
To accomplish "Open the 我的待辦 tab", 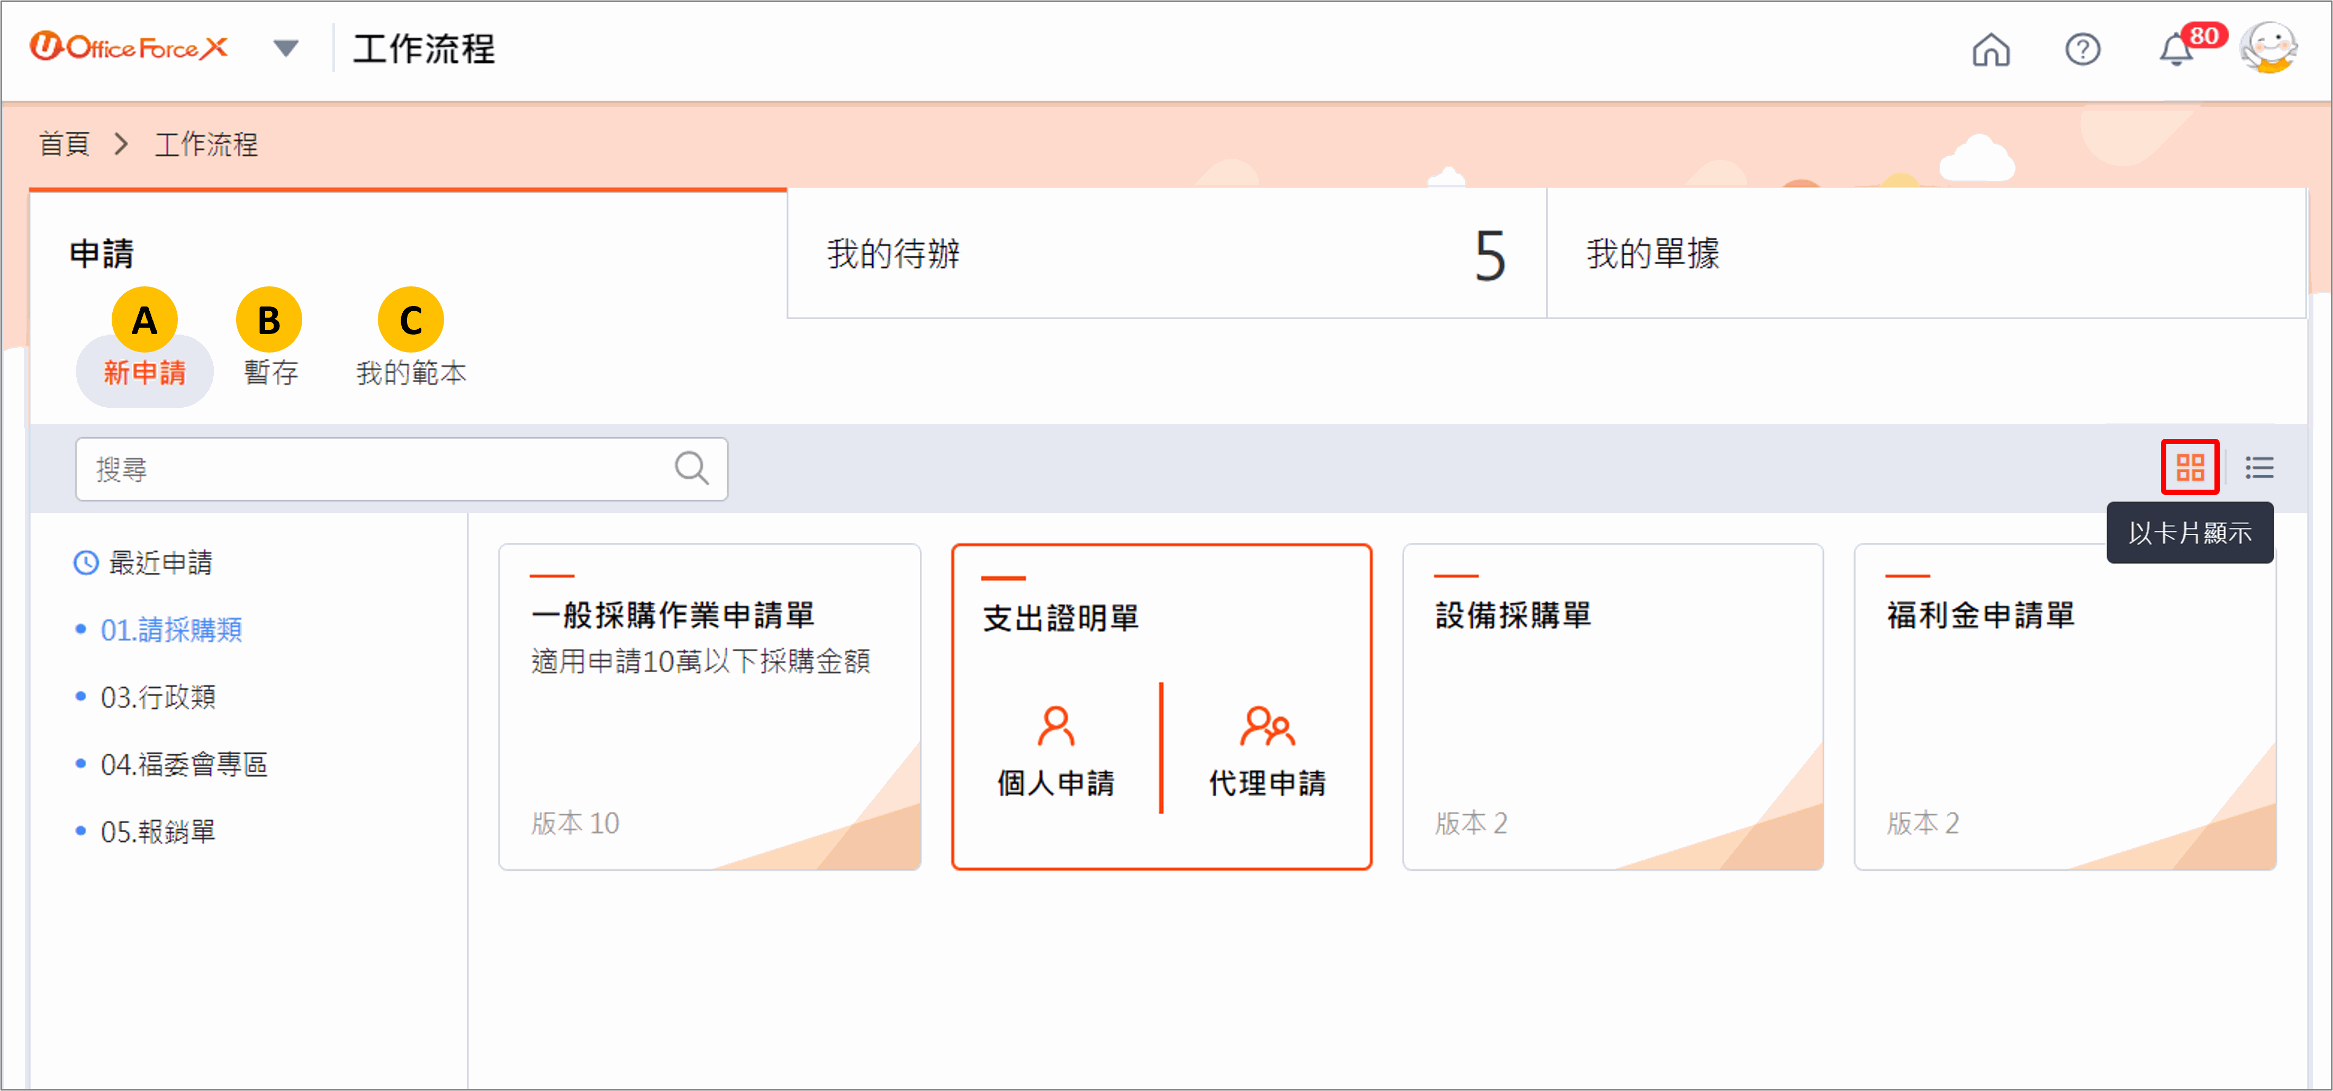I will [x=1166, y=254].
